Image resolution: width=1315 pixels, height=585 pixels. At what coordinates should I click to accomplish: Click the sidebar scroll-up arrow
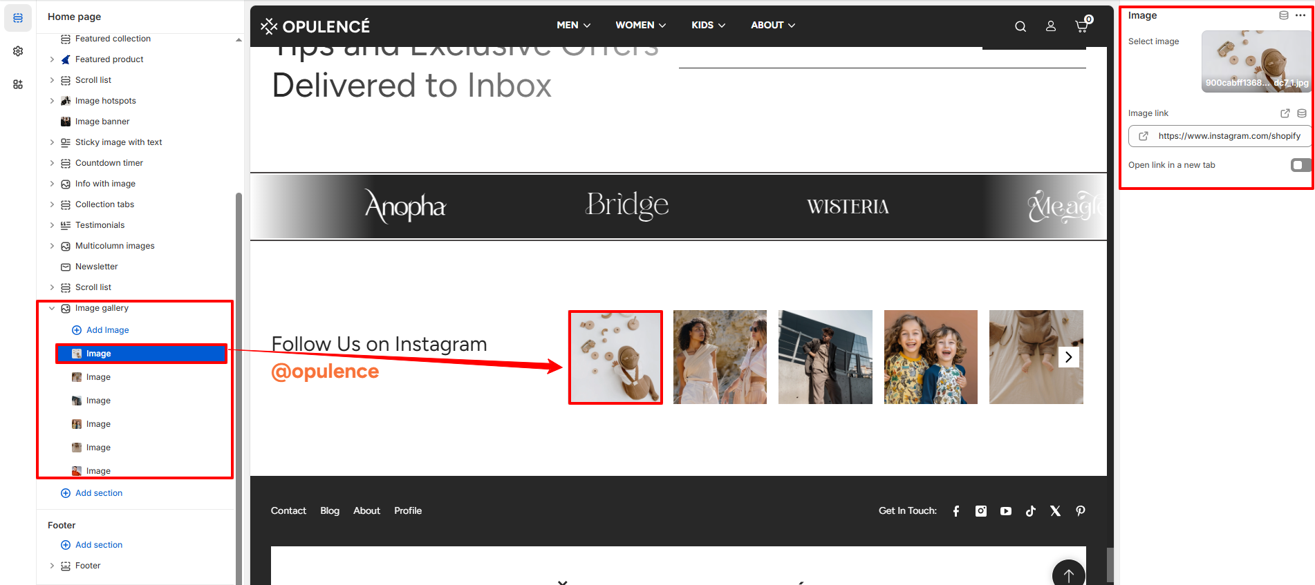coord(239,39)
